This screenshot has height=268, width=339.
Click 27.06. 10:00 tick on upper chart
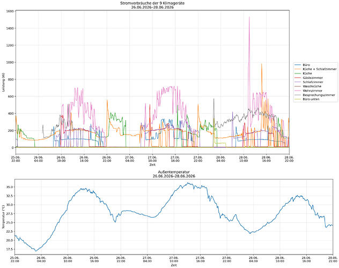152,159
